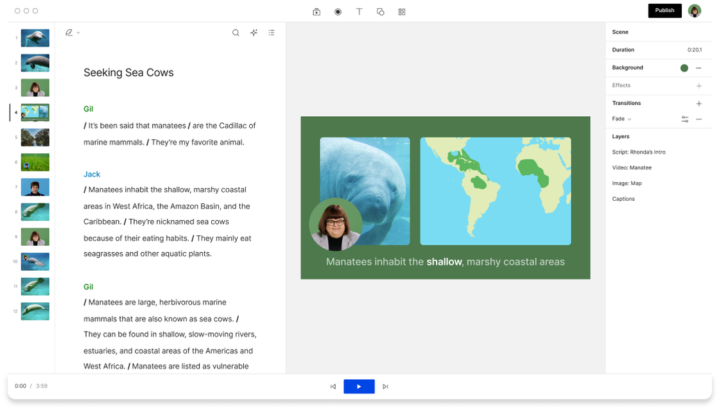Click the caption text on the canvas
This screenshot has width=719, height=410.
[446, 262]
